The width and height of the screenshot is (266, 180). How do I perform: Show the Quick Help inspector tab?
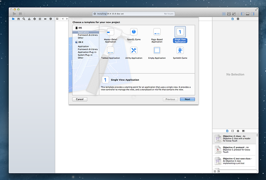[238, 19]
